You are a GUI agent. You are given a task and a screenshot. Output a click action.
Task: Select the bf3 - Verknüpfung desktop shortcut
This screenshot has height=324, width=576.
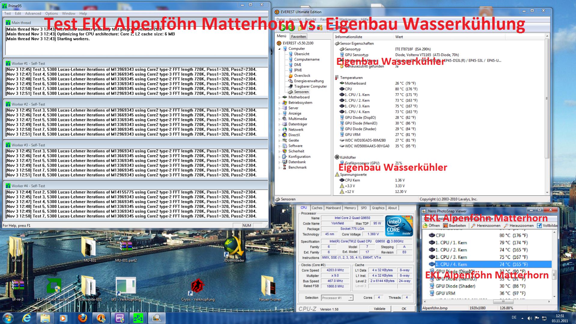[125, 289]
